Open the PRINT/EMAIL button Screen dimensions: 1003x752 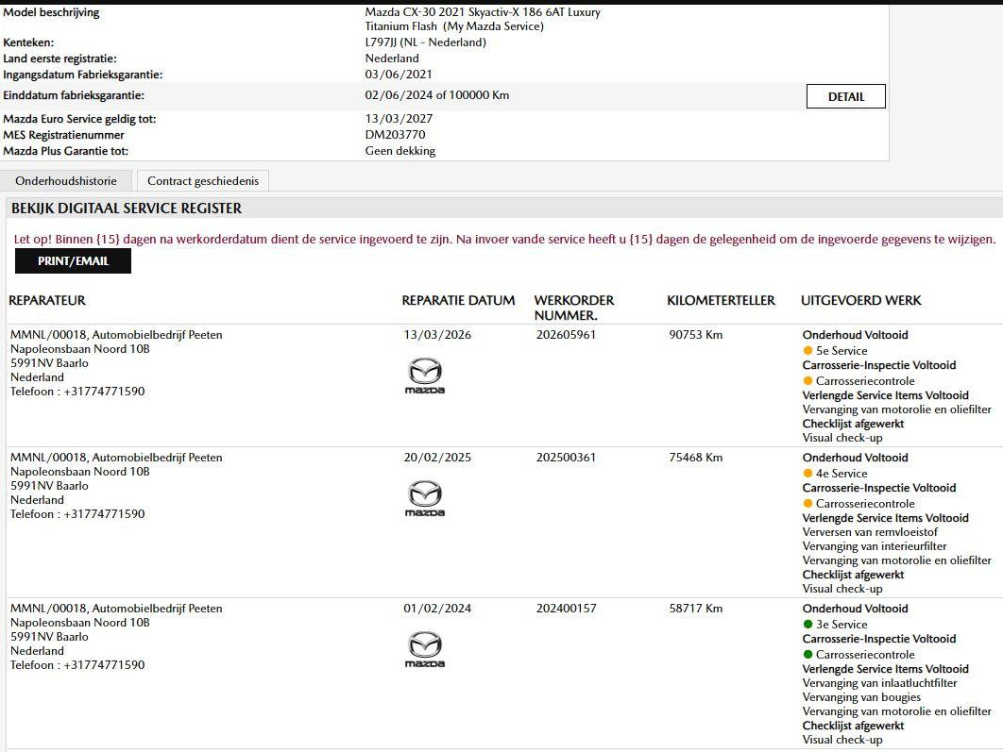(x=73, y=260)
